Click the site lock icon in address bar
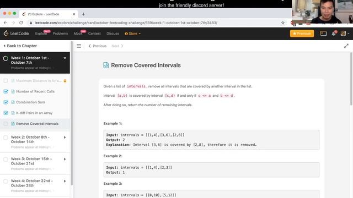The height and width of the screenshot is (198, 353). [x=31, y=23]
